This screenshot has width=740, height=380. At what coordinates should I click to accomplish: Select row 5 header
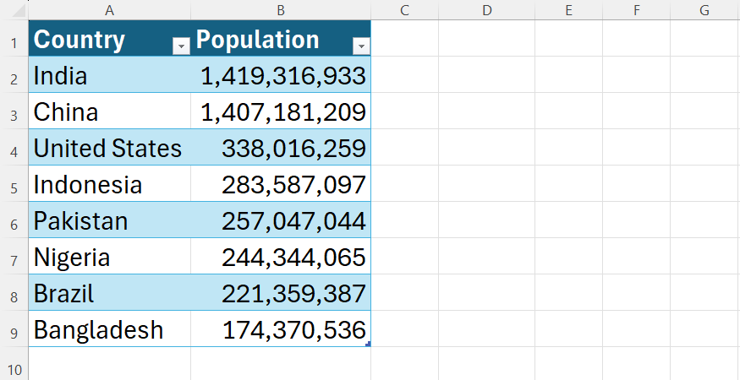tap(14, 183)
